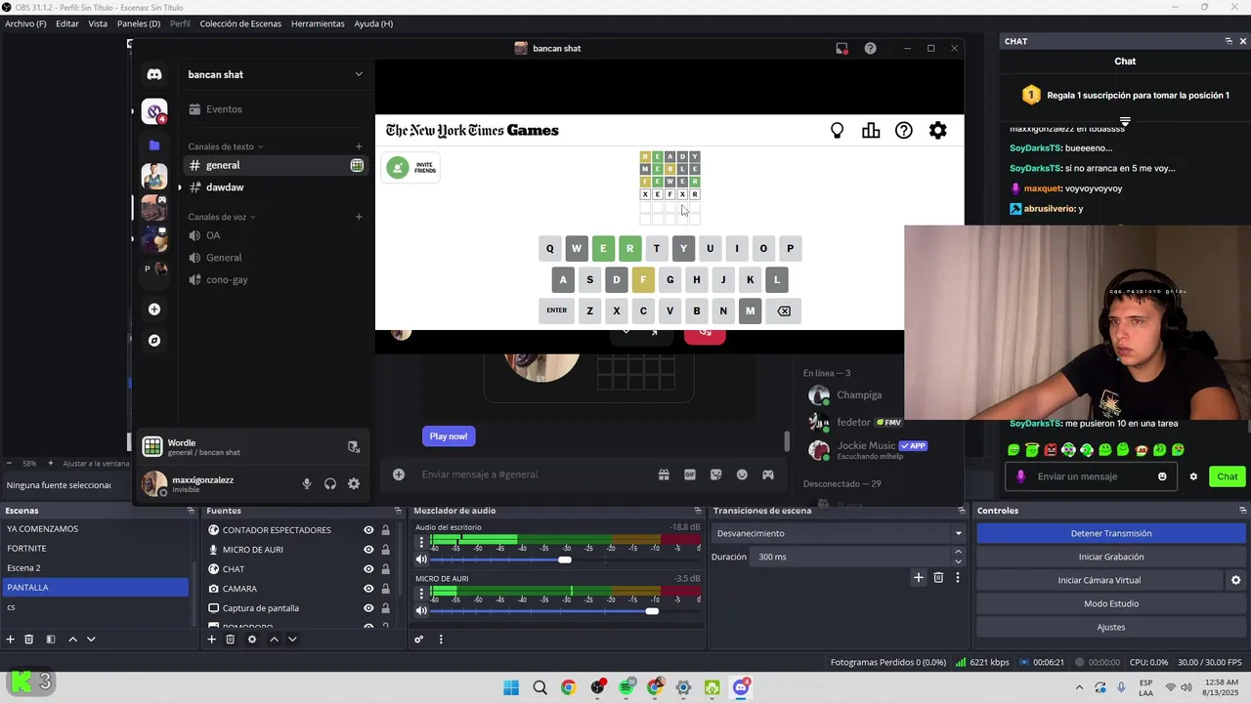This screenshot has width=1251, height=703.
Task: Toggle lock on CAMARA source
Action: click(x=386, y=589)
